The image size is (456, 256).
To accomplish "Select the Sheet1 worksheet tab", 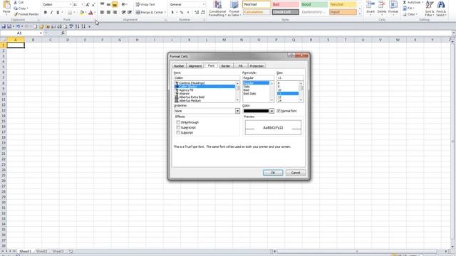I will 26,251.
